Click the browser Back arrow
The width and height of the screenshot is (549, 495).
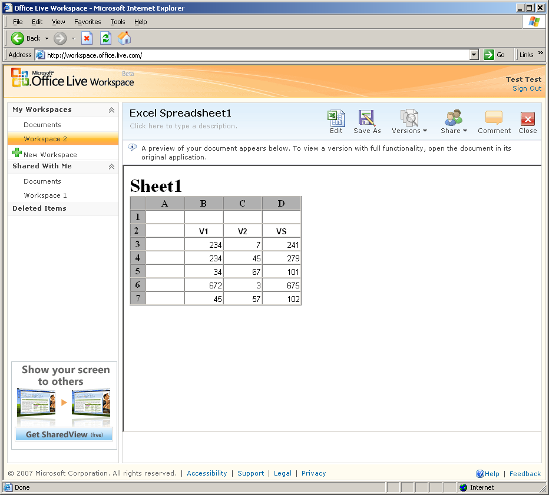(18, 38)
